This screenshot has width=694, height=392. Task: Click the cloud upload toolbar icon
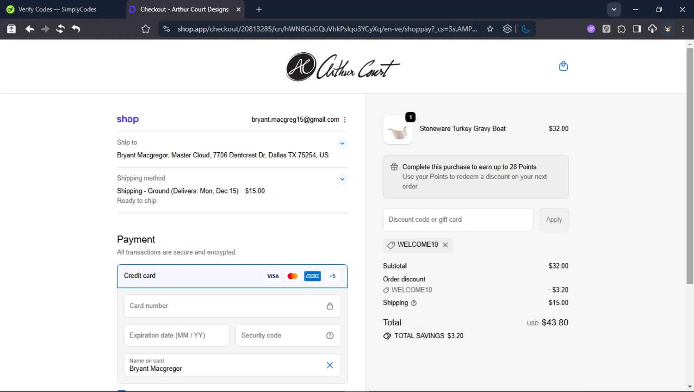click(x=652, y=29)
